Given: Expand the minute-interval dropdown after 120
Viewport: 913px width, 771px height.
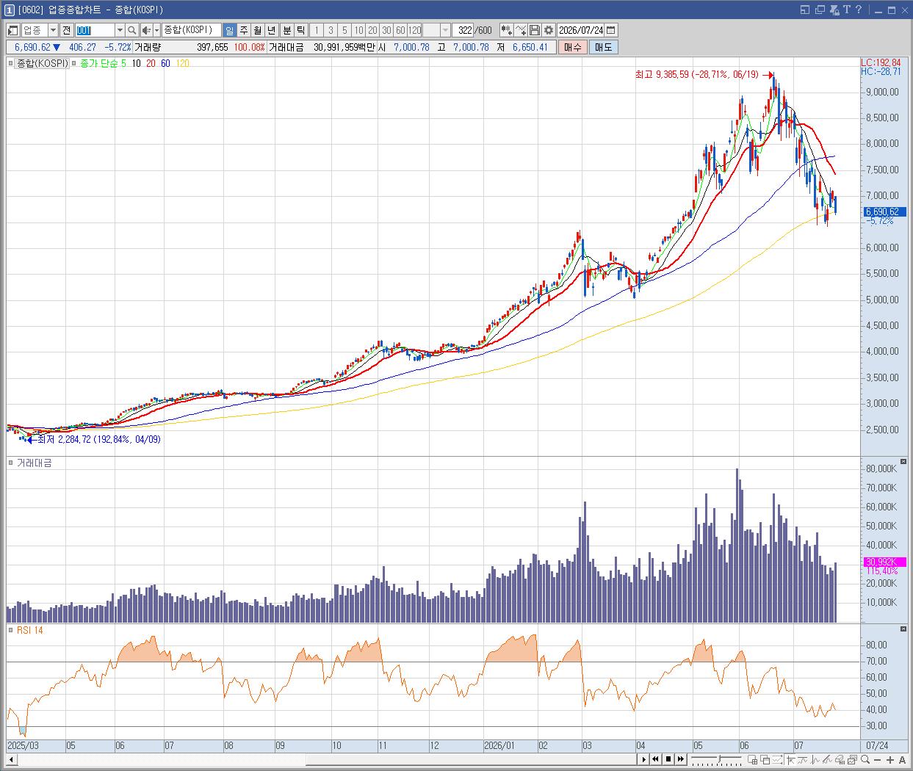Looking at the screenshot, I should (x=446, y=30).
